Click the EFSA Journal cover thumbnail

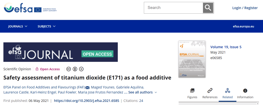[192, 59]
